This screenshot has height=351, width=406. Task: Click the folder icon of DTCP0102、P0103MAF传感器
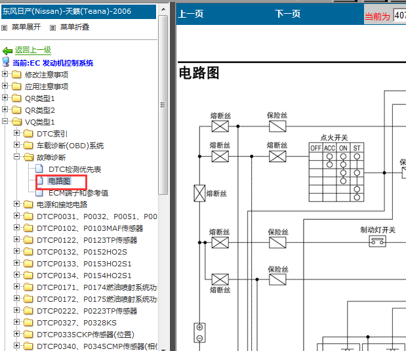[28, 228]
